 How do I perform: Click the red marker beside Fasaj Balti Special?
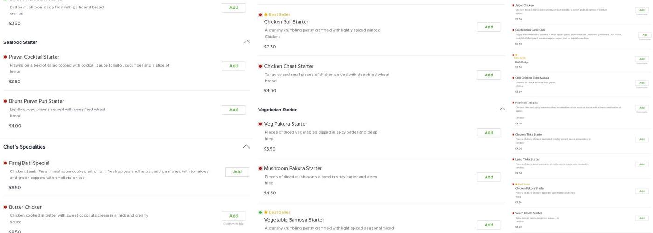pos(5,163)
